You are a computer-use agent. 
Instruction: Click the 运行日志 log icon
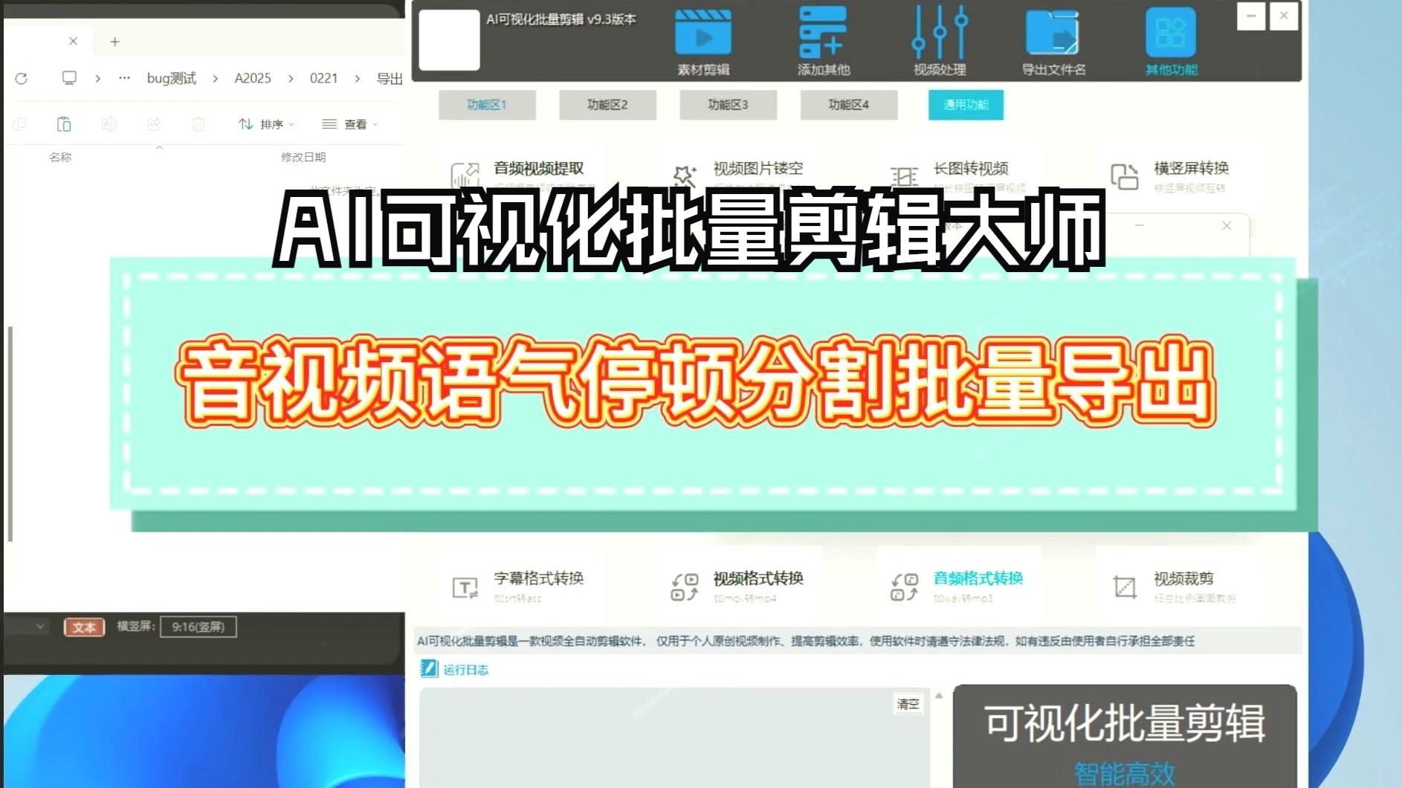pyautogui.click(x=429, y=669)
